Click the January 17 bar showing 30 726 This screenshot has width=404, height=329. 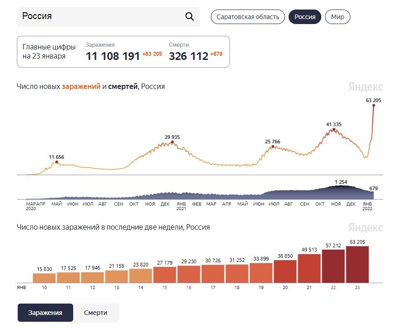pyautogui.click(x=213, y=274)
